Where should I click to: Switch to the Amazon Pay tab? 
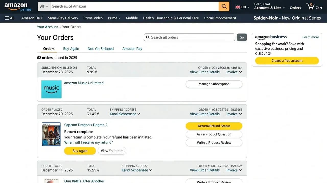pos(132,49)
